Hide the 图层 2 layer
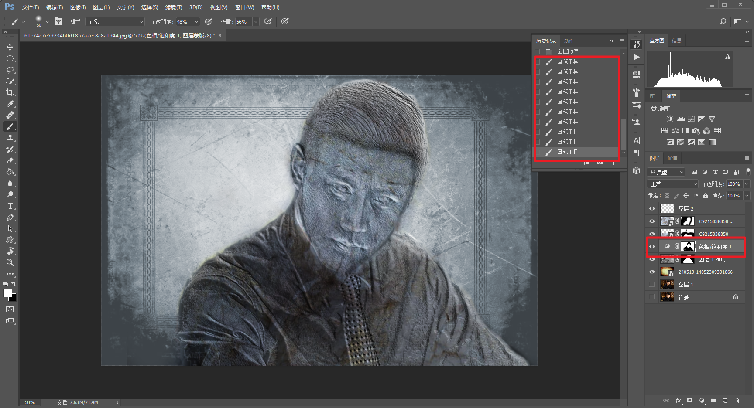Viewport: 754px width, 408px height. 652,209
